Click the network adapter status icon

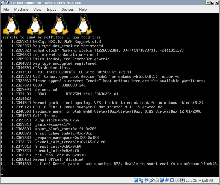click(146, 180)
